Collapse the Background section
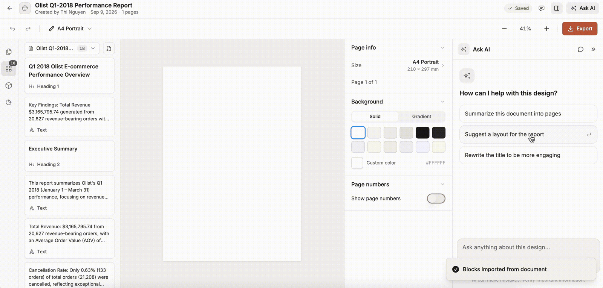This screenshot has height=288, width=603. (442, 102)
